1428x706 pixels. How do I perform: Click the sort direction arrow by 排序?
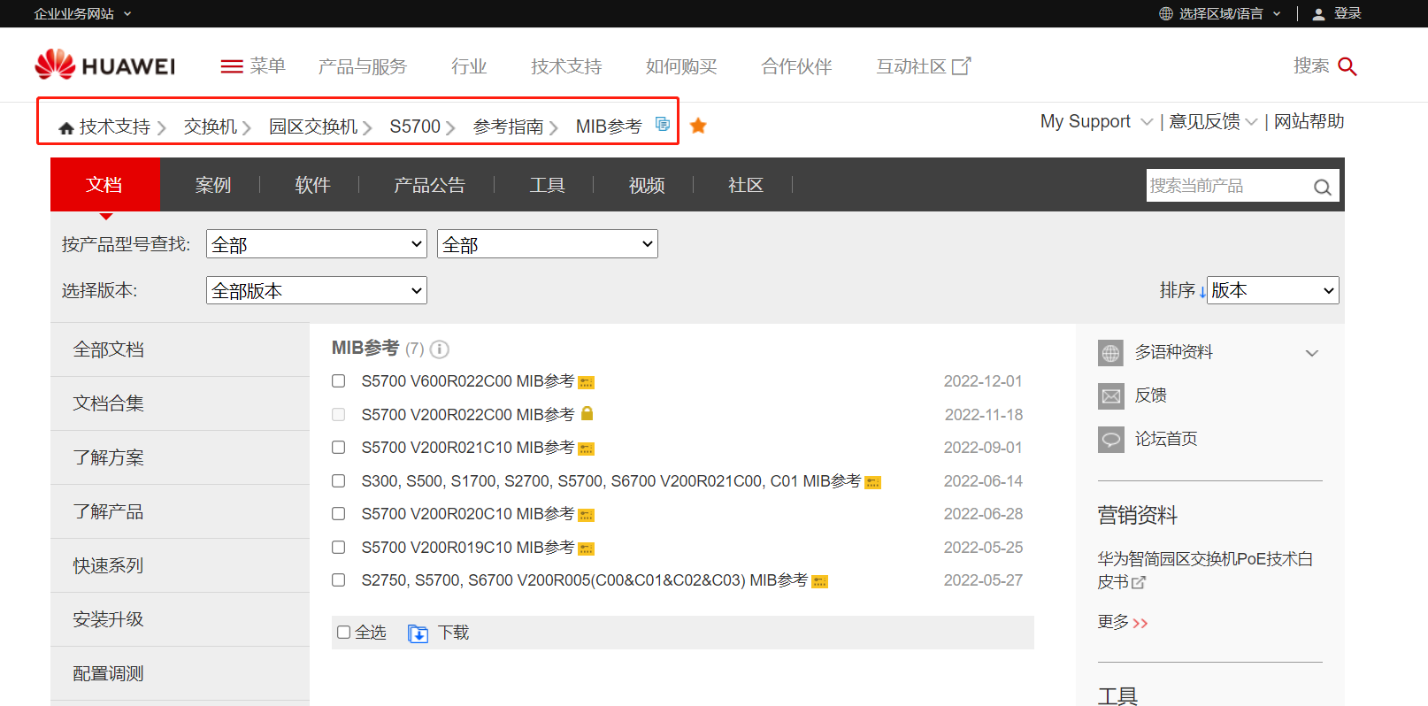coord(1202,291)
